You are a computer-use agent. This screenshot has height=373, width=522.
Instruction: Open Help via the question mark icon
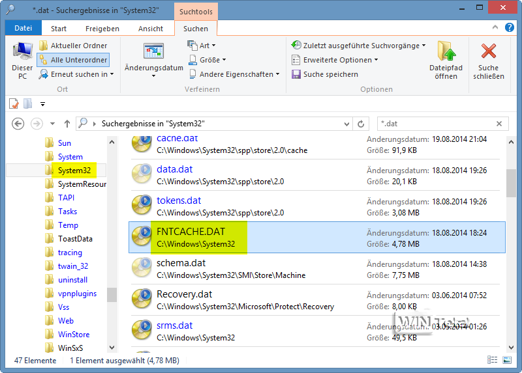click(x=510, y=27)
